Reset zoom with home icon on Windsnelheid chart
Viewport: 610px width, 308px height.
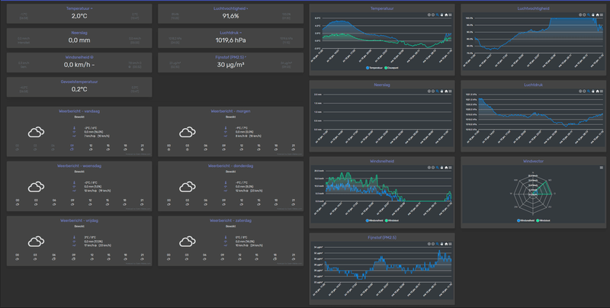click(x=446, y=168)
